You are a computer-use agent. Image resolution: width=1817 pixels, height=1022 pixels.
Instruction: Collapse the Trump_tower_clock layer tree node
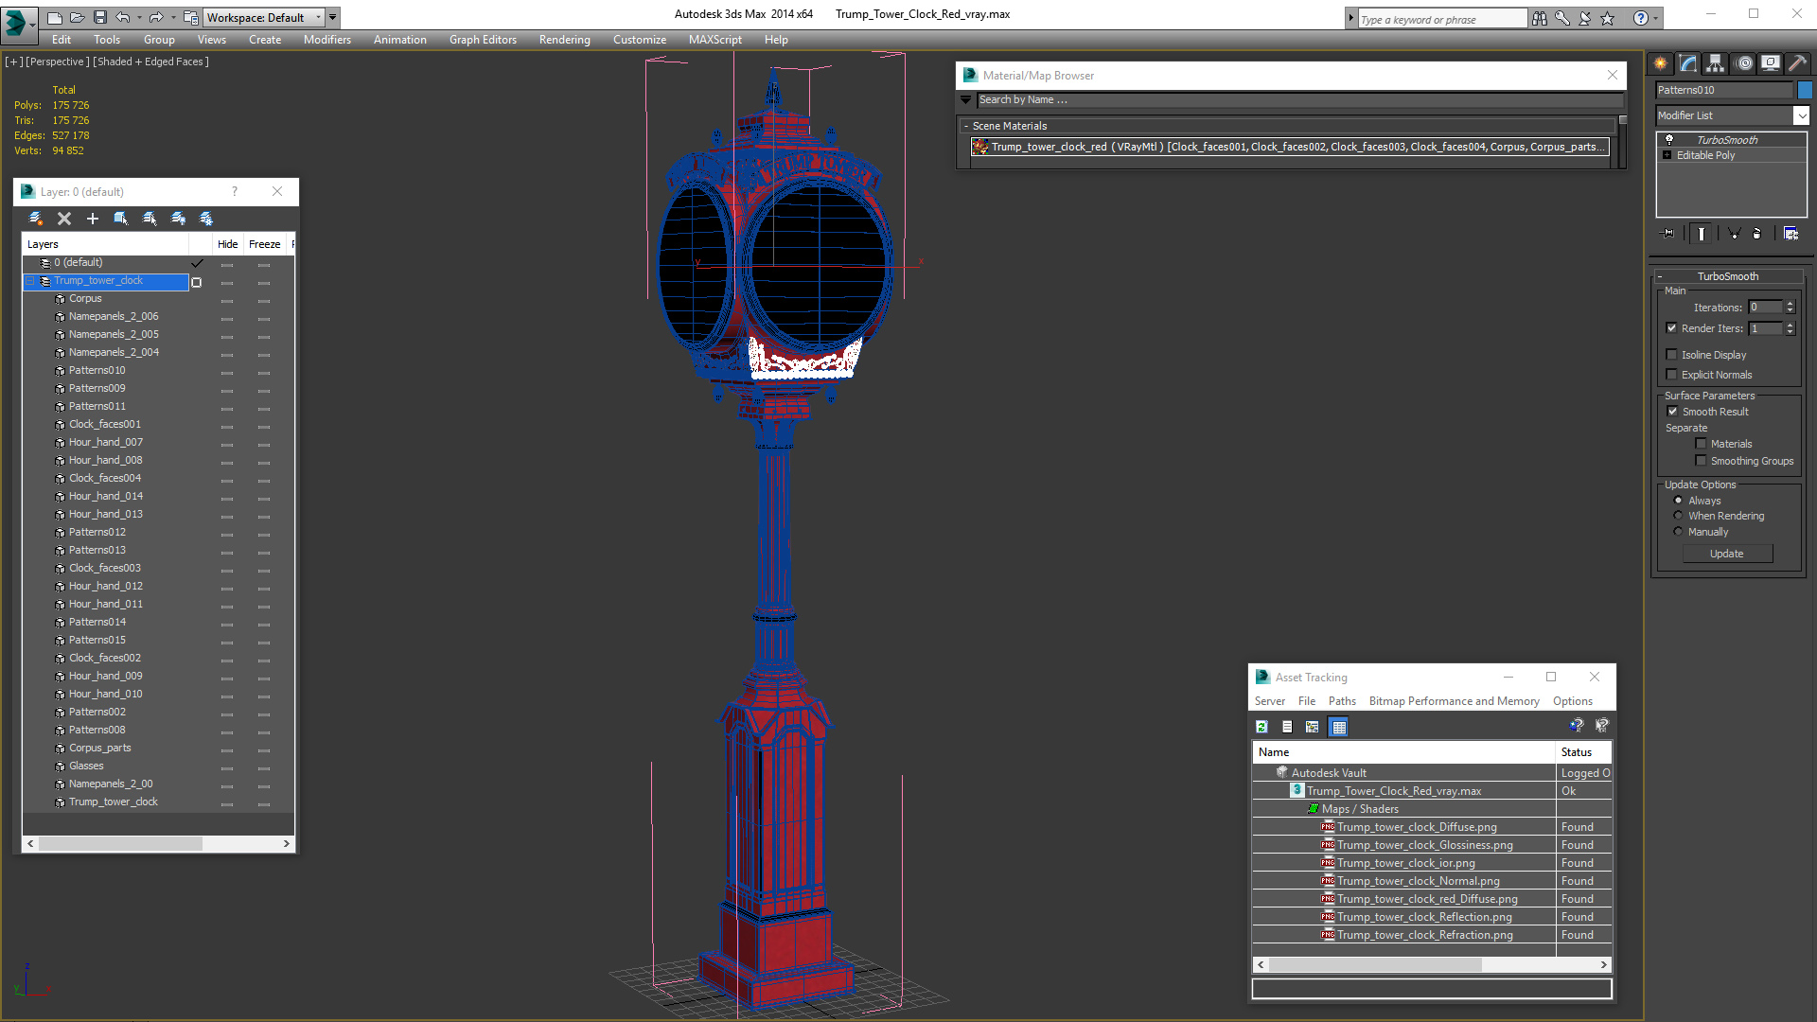pyautogui.click(x=30, y=281)
